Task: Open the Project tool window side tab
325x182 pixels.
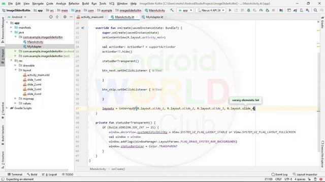Action: pos(3,56)
